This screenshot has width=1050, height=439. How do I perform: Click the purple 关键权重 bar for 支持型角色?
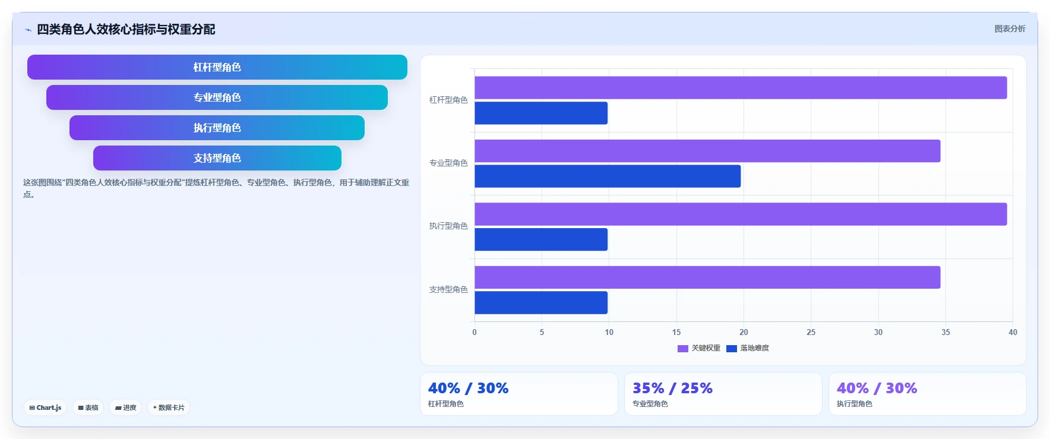tap(707, 277)
